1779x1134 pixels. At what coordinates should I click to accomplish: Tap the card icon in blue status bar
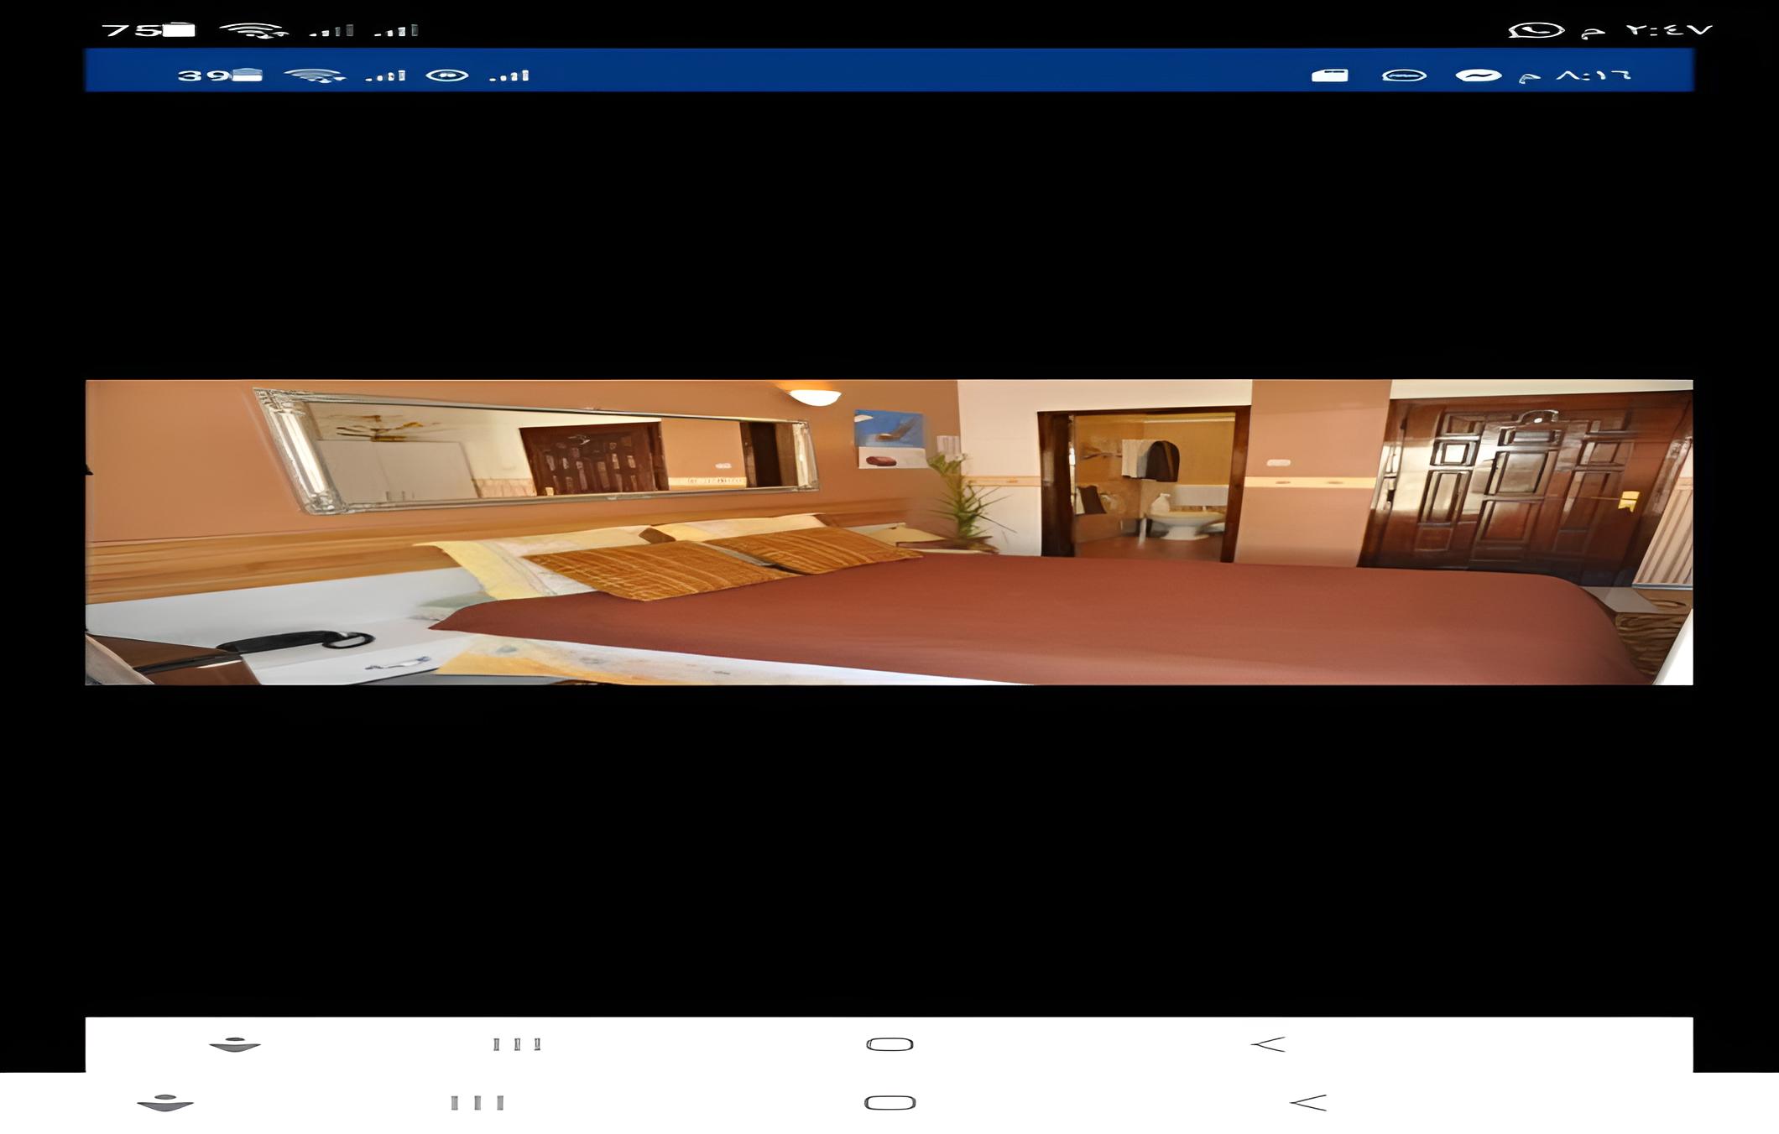point(1330,75)
